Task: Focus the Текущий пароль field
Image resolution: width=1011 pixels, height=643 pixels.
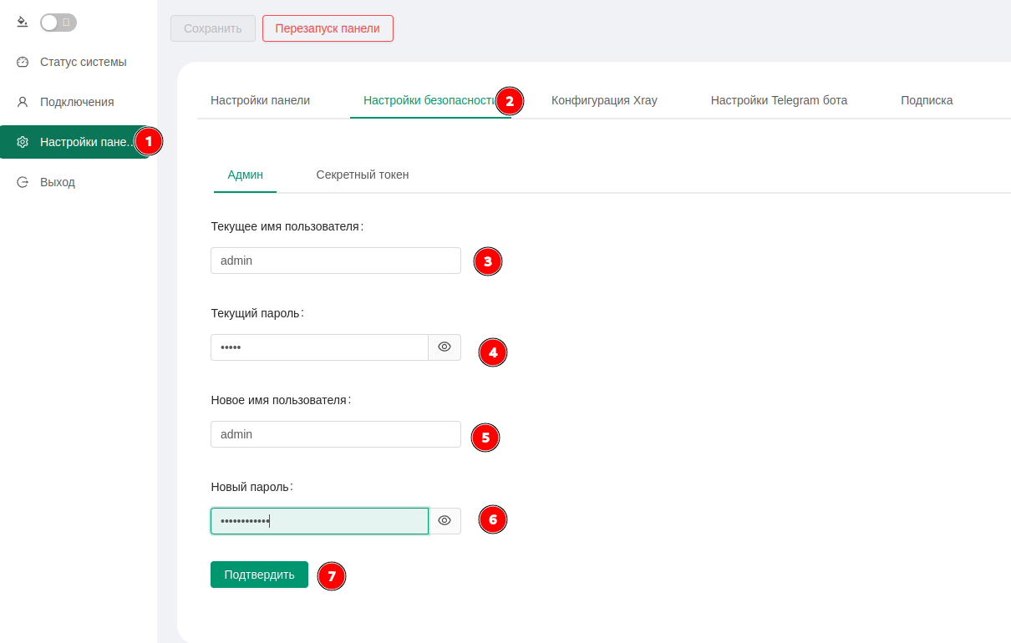Action: (x=319, y=347)
